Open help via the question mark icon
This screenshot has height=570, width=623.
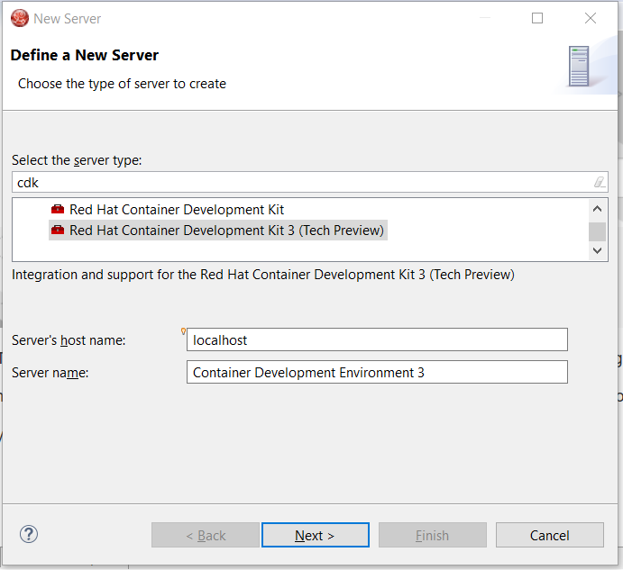click(x=29, y=534)
